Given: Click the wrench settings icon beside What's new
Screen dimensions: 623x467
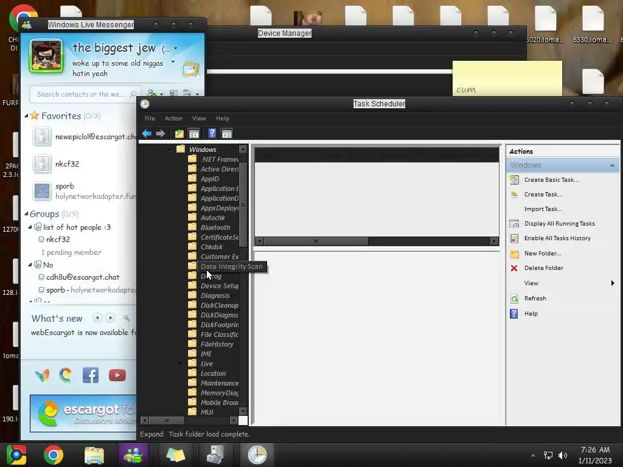Looking at the screenshot, I should click(127, 317).
